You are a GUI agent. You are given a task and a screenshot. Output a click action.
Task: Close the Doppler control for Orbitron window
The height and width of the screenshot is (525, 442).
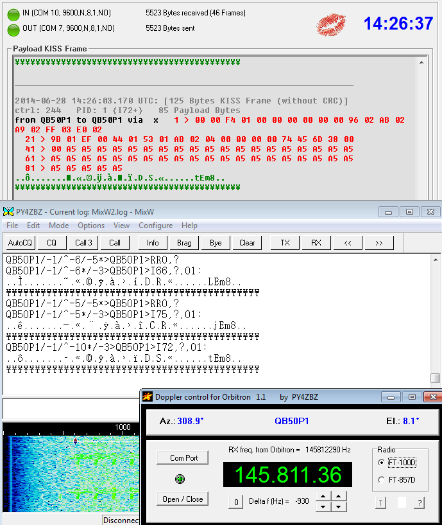433,397
